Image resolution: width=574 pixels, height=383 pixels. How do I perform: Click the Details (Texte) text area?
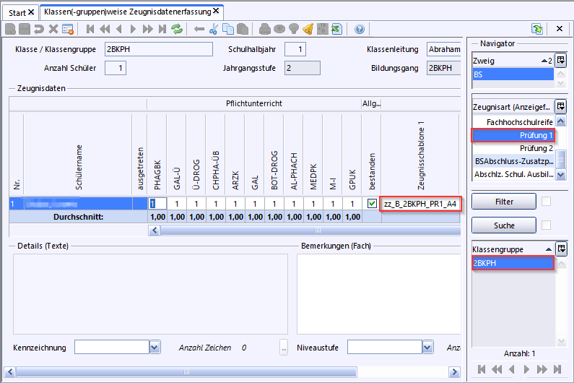[x=150, y=294]
